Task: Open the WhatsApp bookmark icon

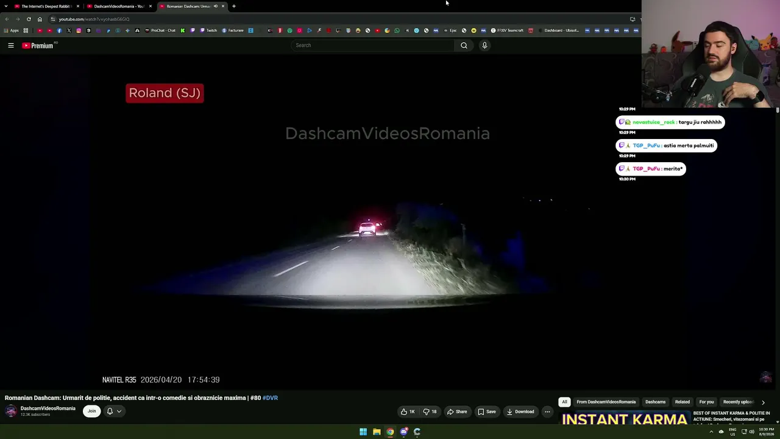Action: tap(397, 30)
